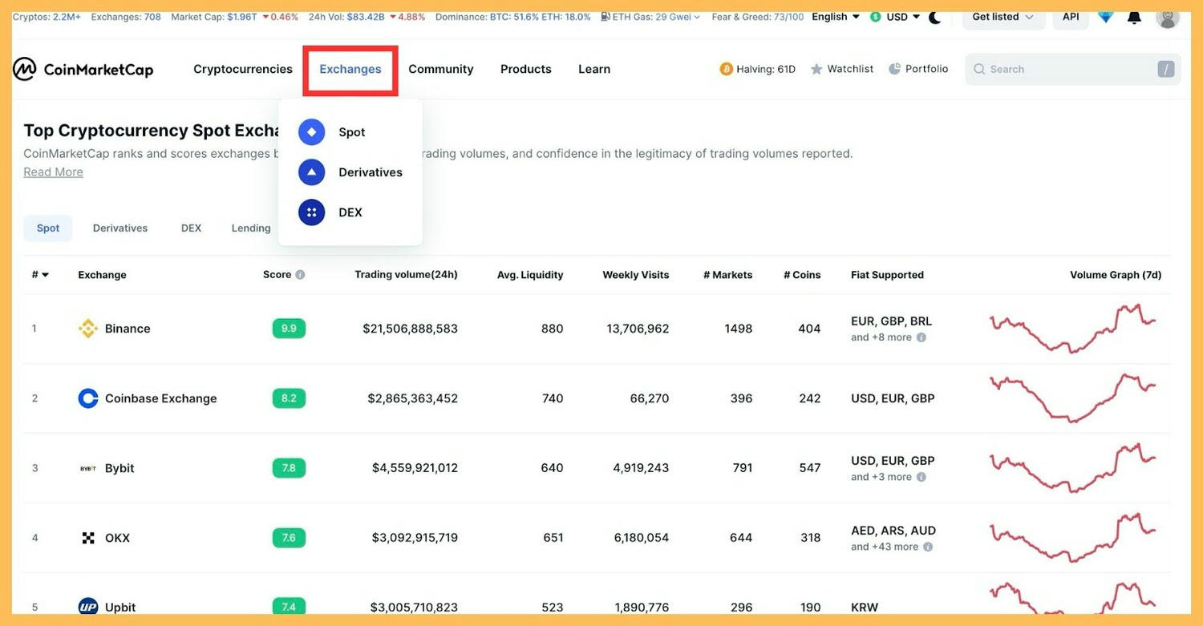
Task: Select the Spot tab
Action: [48, 228]
